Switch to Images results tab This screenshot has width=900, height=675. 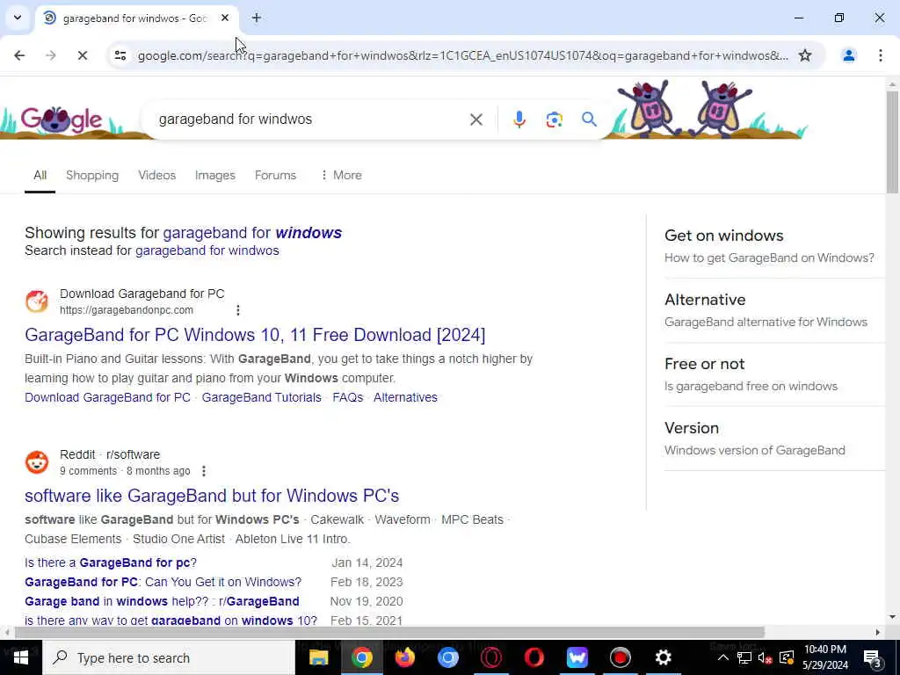pos(215,175)
